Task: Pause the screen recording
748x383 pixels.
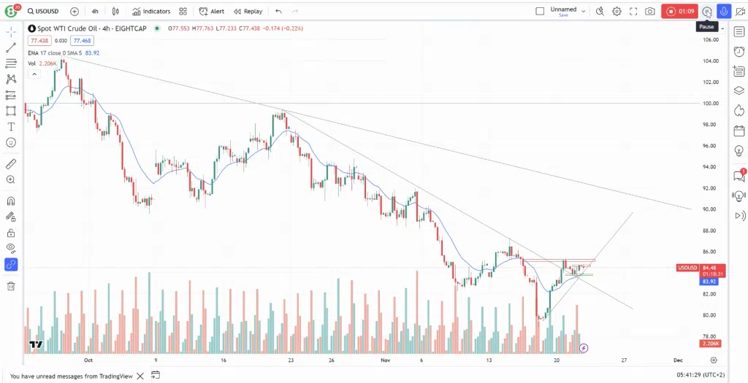Action: coord(707,12)
